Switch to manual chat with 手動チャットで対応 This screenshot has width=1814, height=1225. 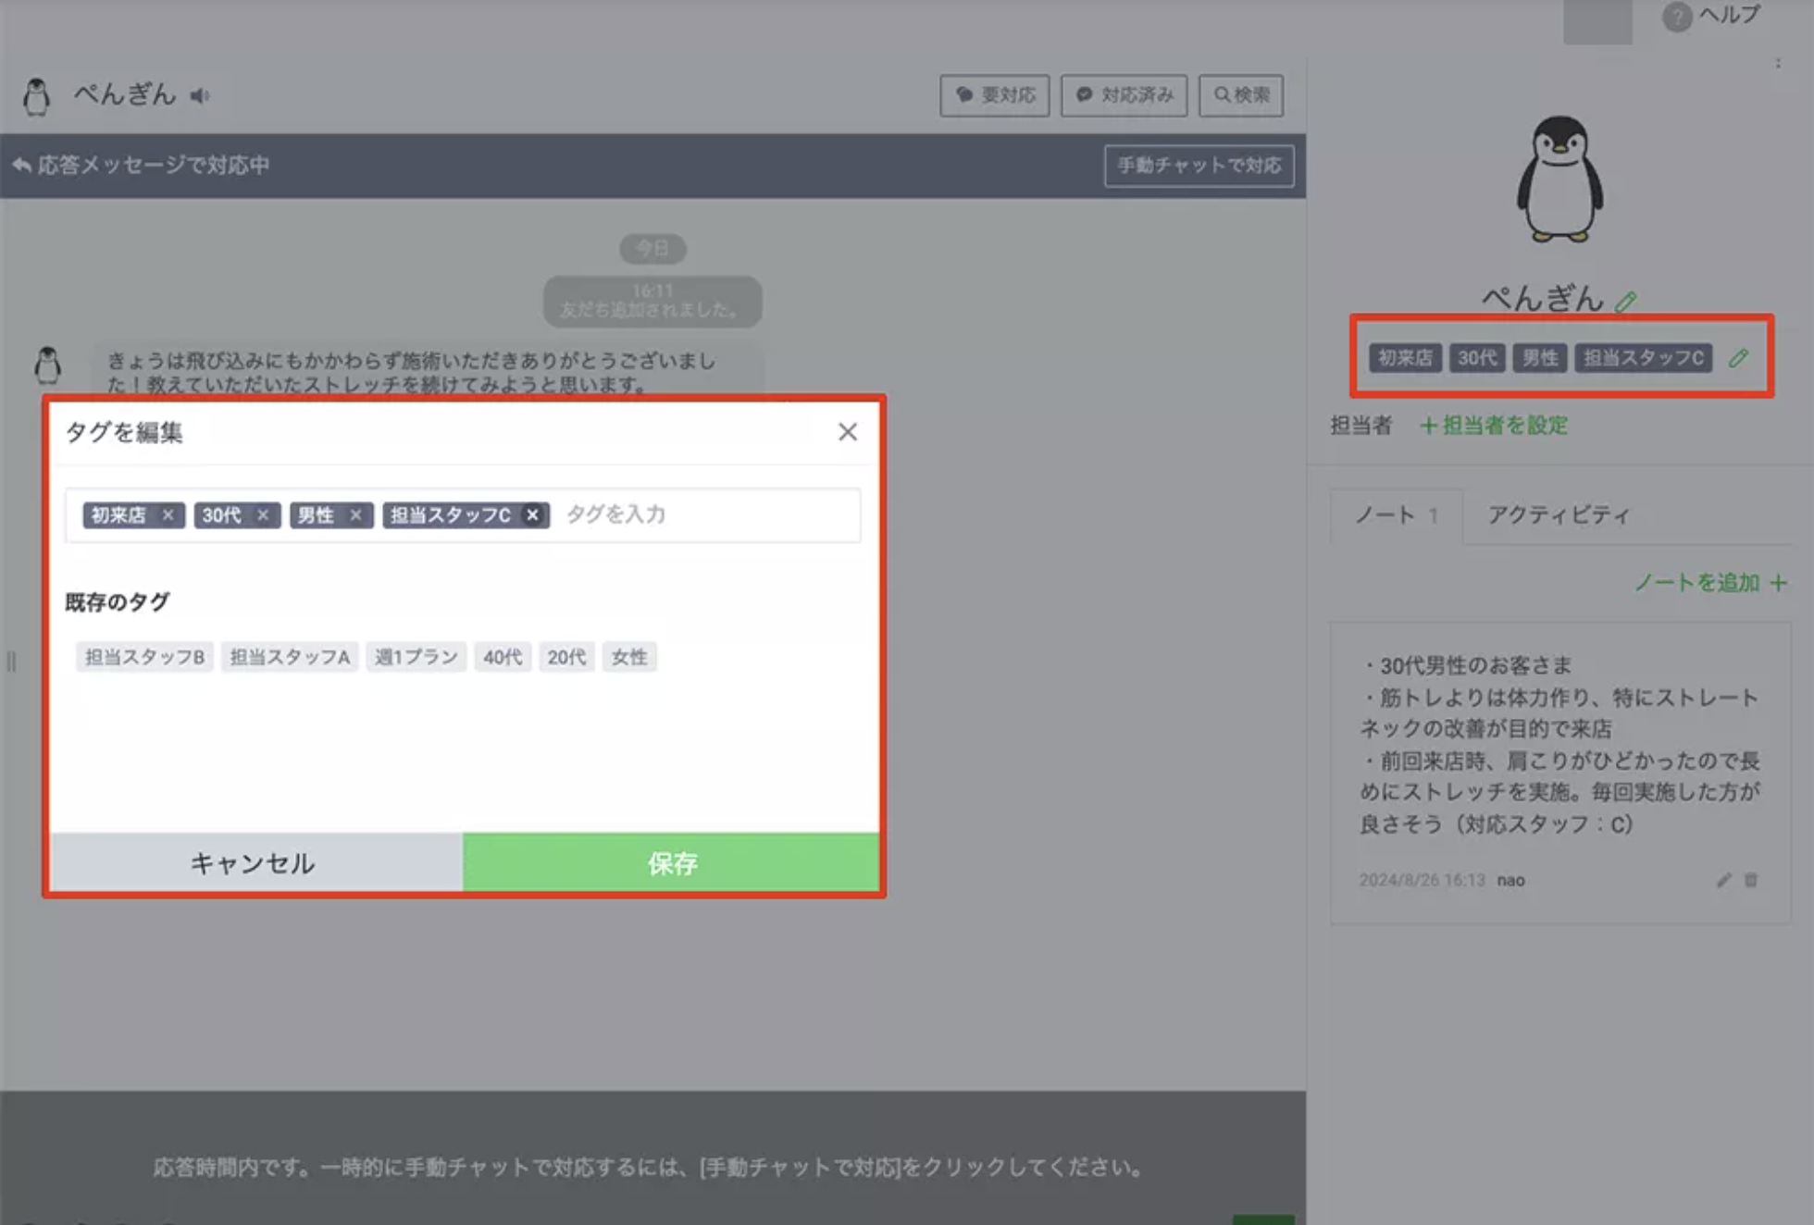[1199, 167]
